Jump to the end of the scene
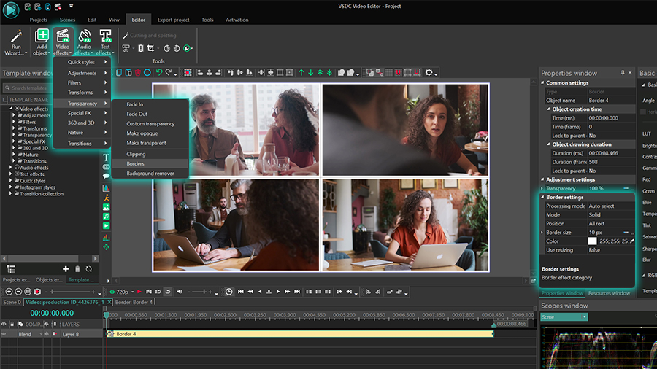Screen dimensions: 657x369 point(297,292)
